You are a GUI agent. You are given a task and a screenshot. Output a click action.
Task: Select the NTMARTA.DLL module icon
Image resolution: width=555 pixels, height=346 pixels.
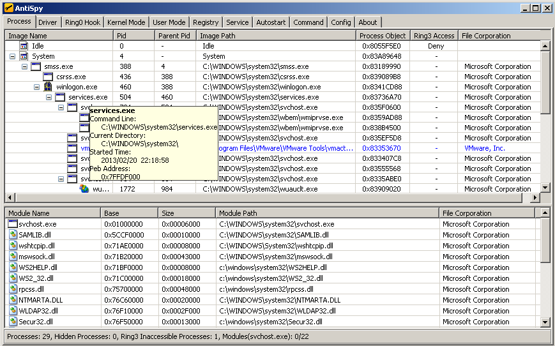[13, 300]
